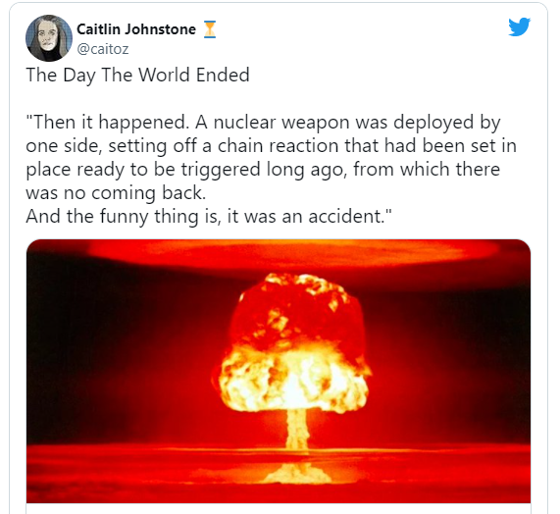The width and height of the screenshot is (560, 514).
Task: Click the quote line starting Then it happened
Action: point(263,123)
